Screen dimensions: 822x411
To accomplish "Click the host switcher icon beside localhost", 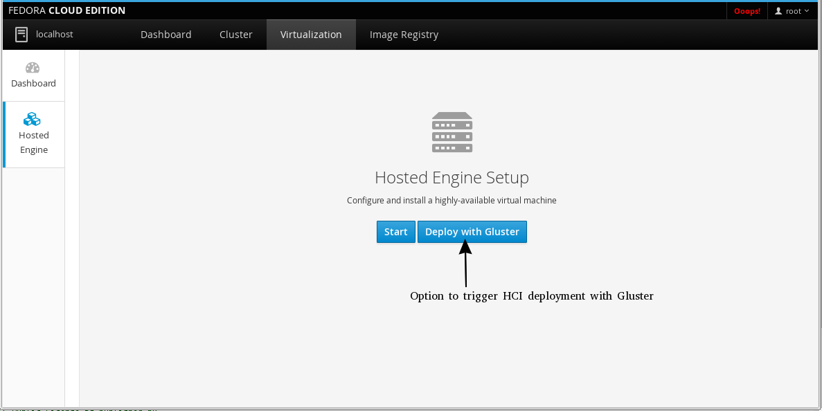I will [21, 34].
